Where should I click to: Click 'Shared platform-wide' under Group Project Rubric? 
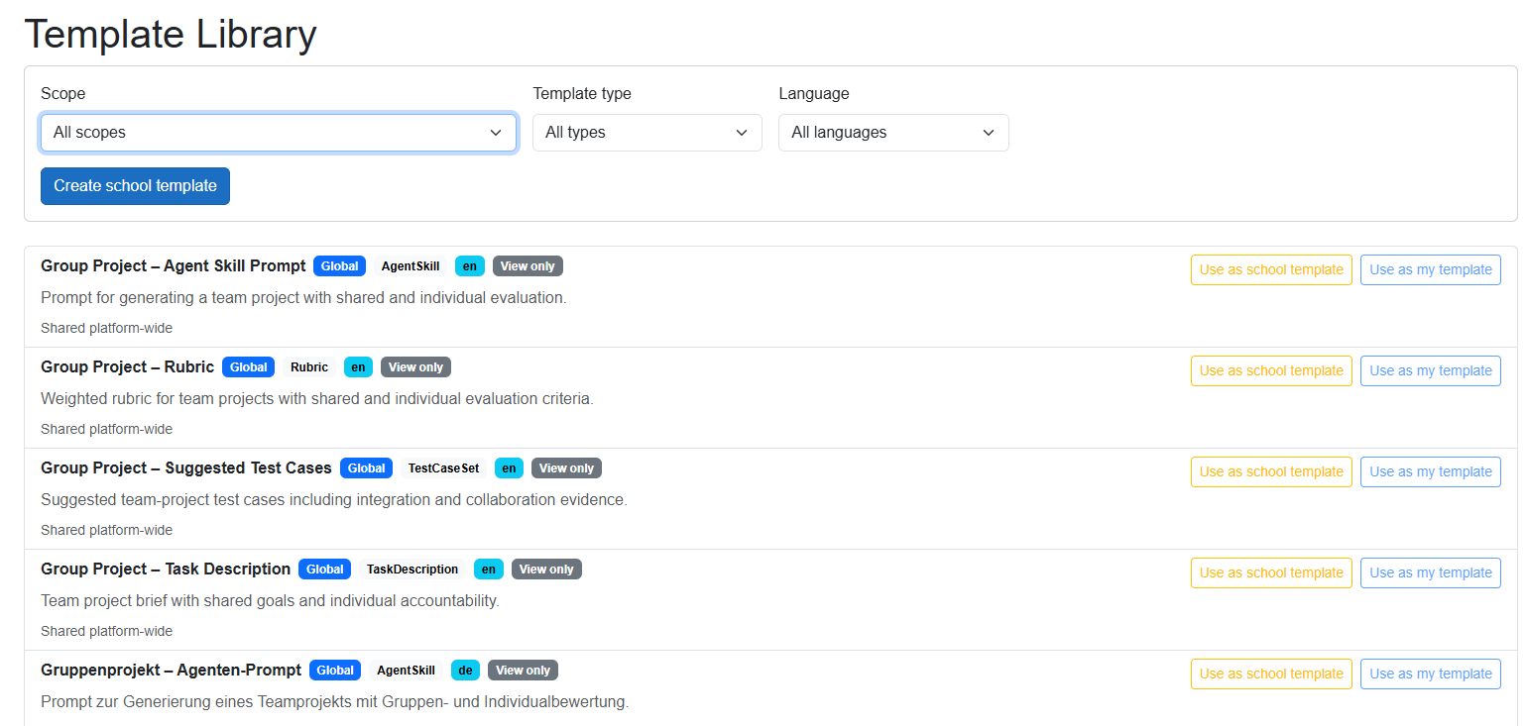pos(106,429)
